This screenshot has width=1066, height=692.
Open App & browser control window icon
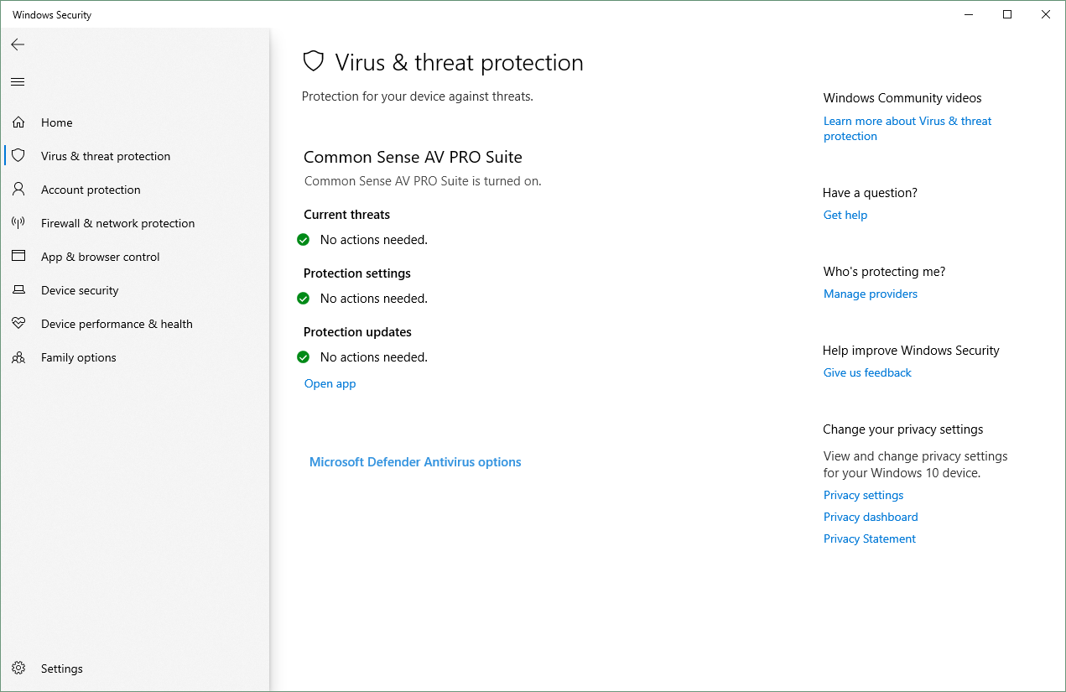tap(18, 257)
